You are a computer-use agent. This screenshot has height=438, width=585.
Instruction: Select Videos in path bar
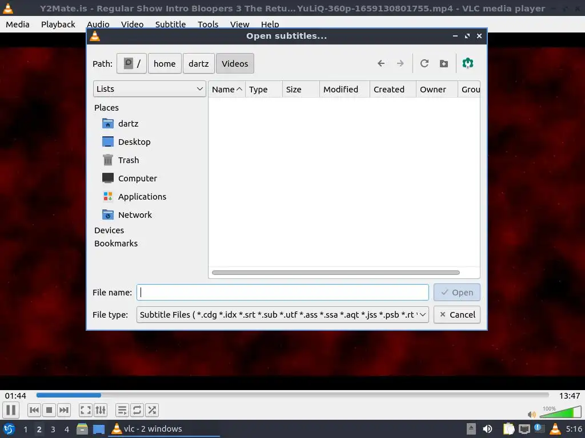235,64
